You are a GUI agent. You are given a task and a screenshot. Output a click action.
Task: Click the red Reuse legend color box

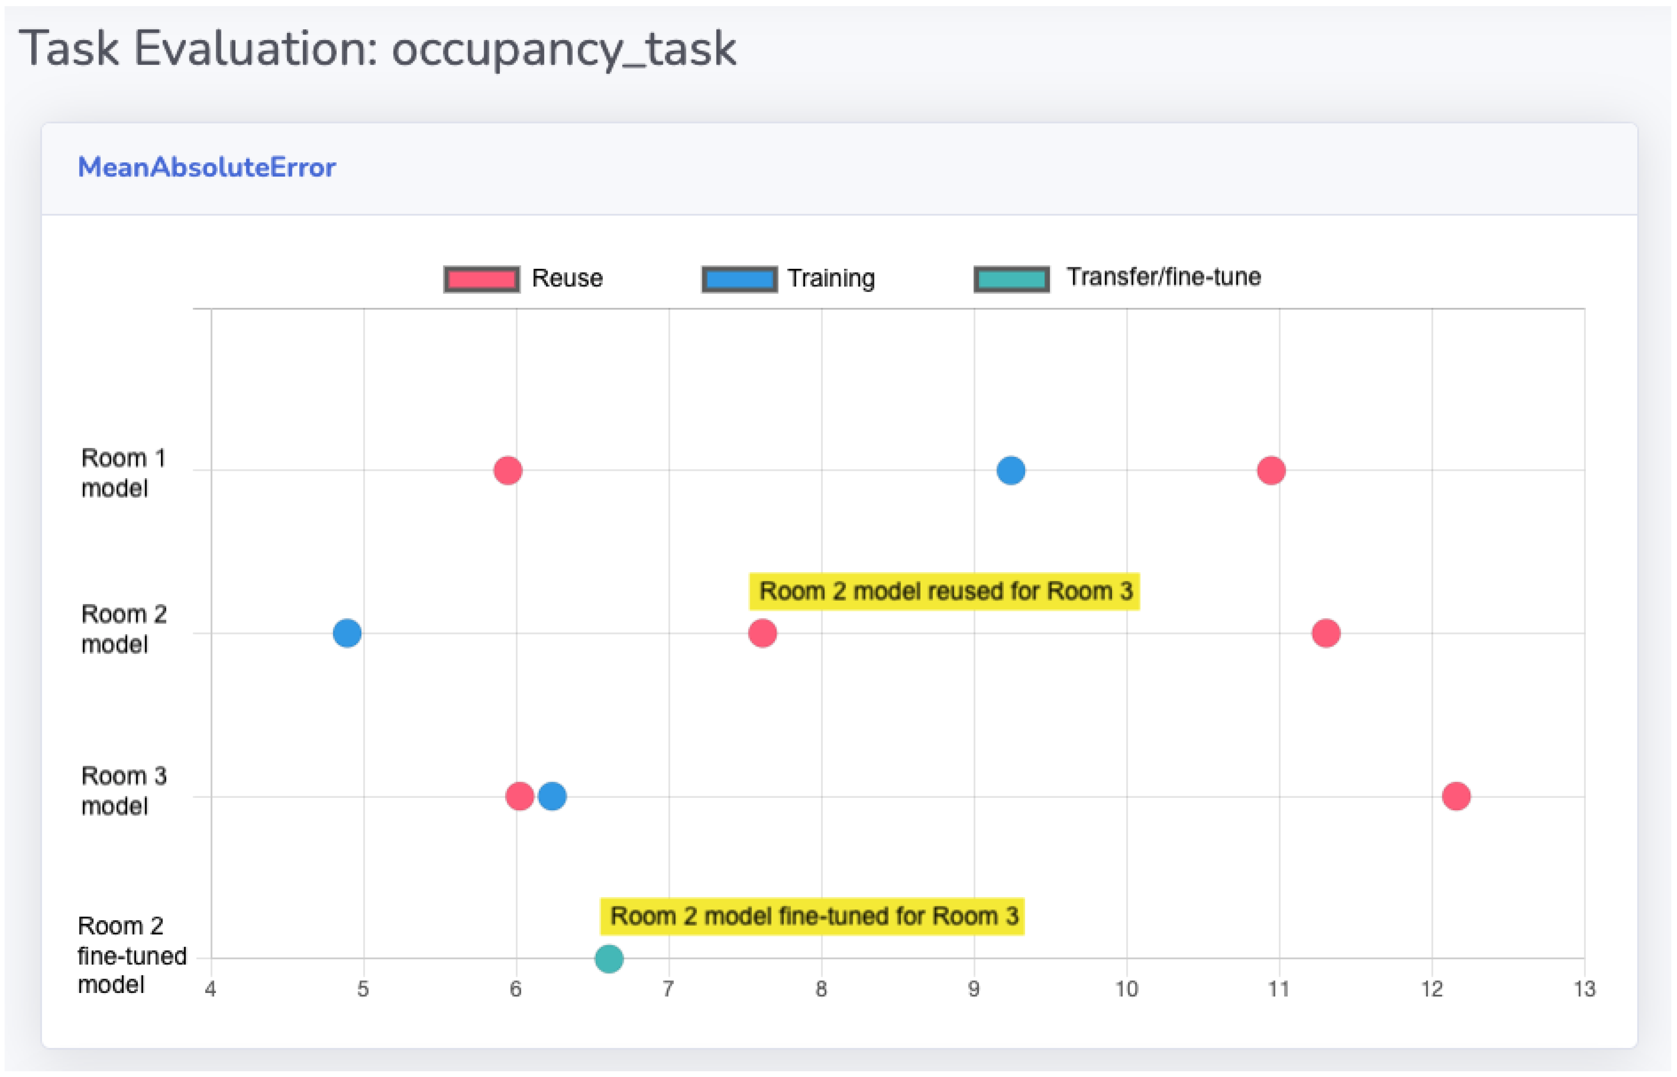(481, 279)
